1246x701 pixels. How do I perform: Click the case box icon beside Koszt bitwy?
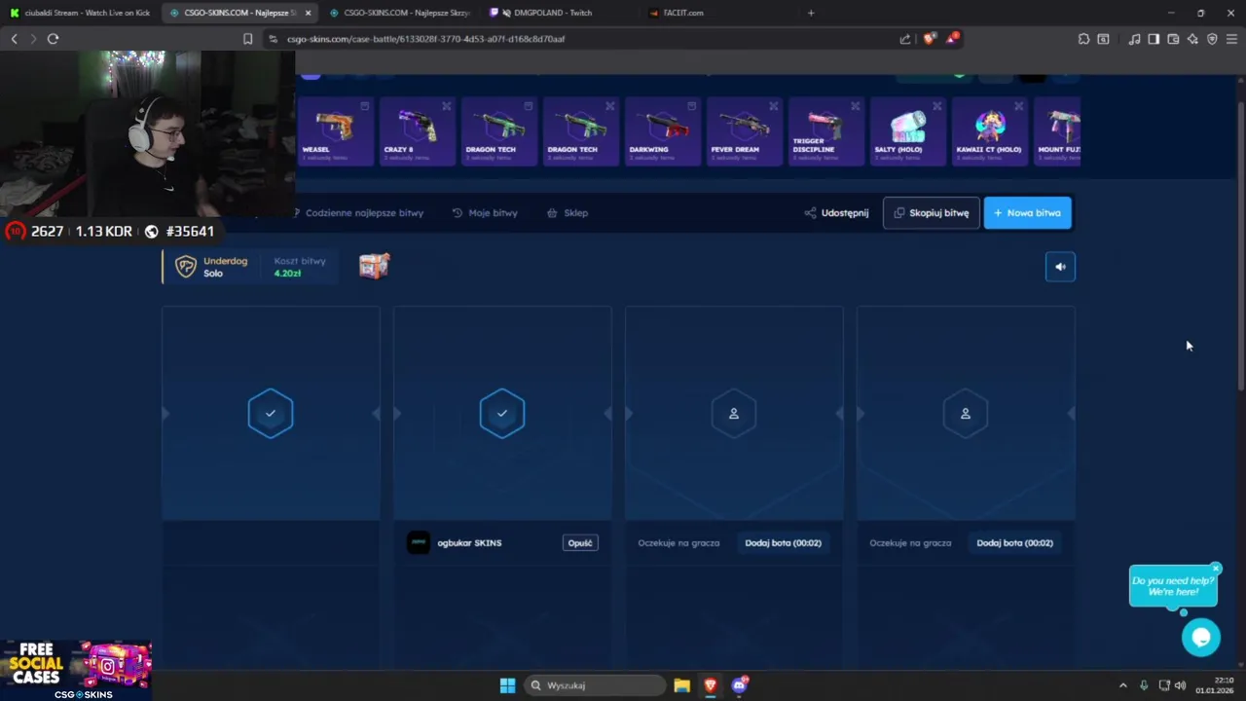click(x=374, y=266)
